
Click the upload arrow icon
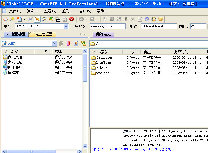92,19
